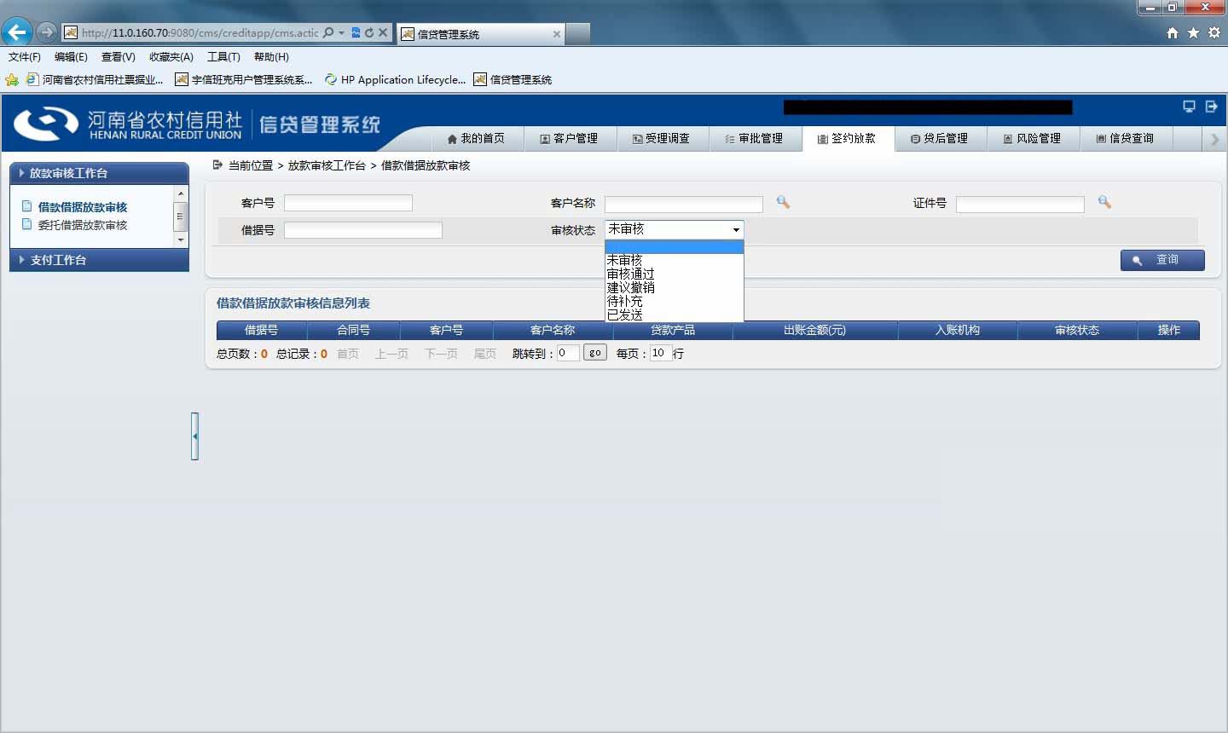Switch to the 我的首页 tab
This screenshot has width=1228, height=733.
pyautogui.click(x=476, y=138)
